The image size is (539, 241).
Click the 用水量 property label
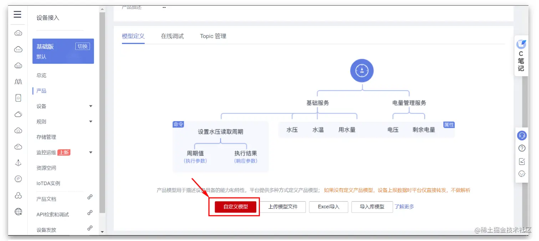(347, 130)
